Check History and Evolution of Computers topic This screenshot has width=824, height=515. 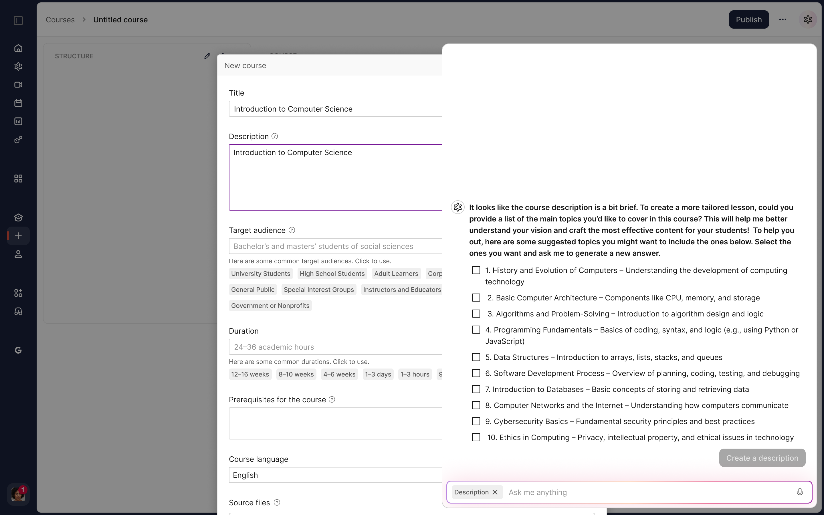(x=476, y=270)
